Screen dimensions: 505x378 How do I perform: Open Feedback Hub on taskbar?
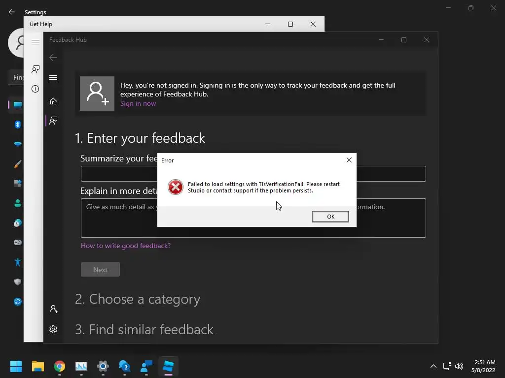click(146, 366)
